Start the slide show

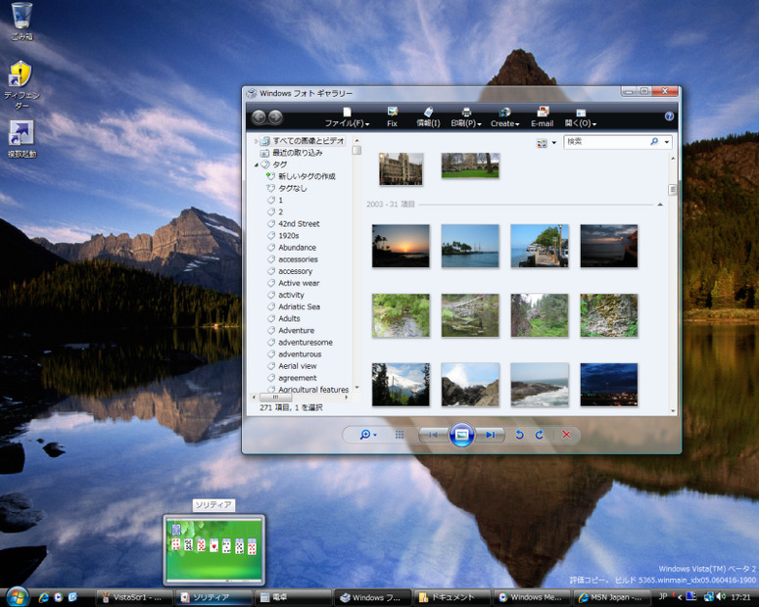coord(462,434)
